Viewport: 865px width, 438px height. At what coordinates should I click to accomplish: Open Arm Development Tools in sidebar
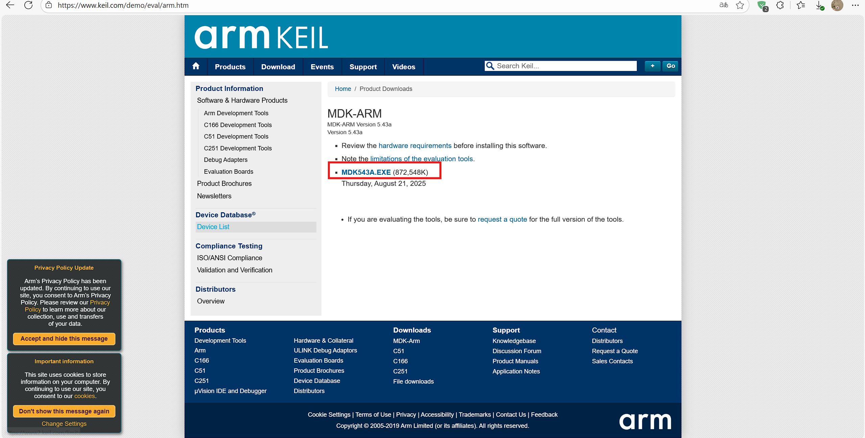[x=236, y=113]
